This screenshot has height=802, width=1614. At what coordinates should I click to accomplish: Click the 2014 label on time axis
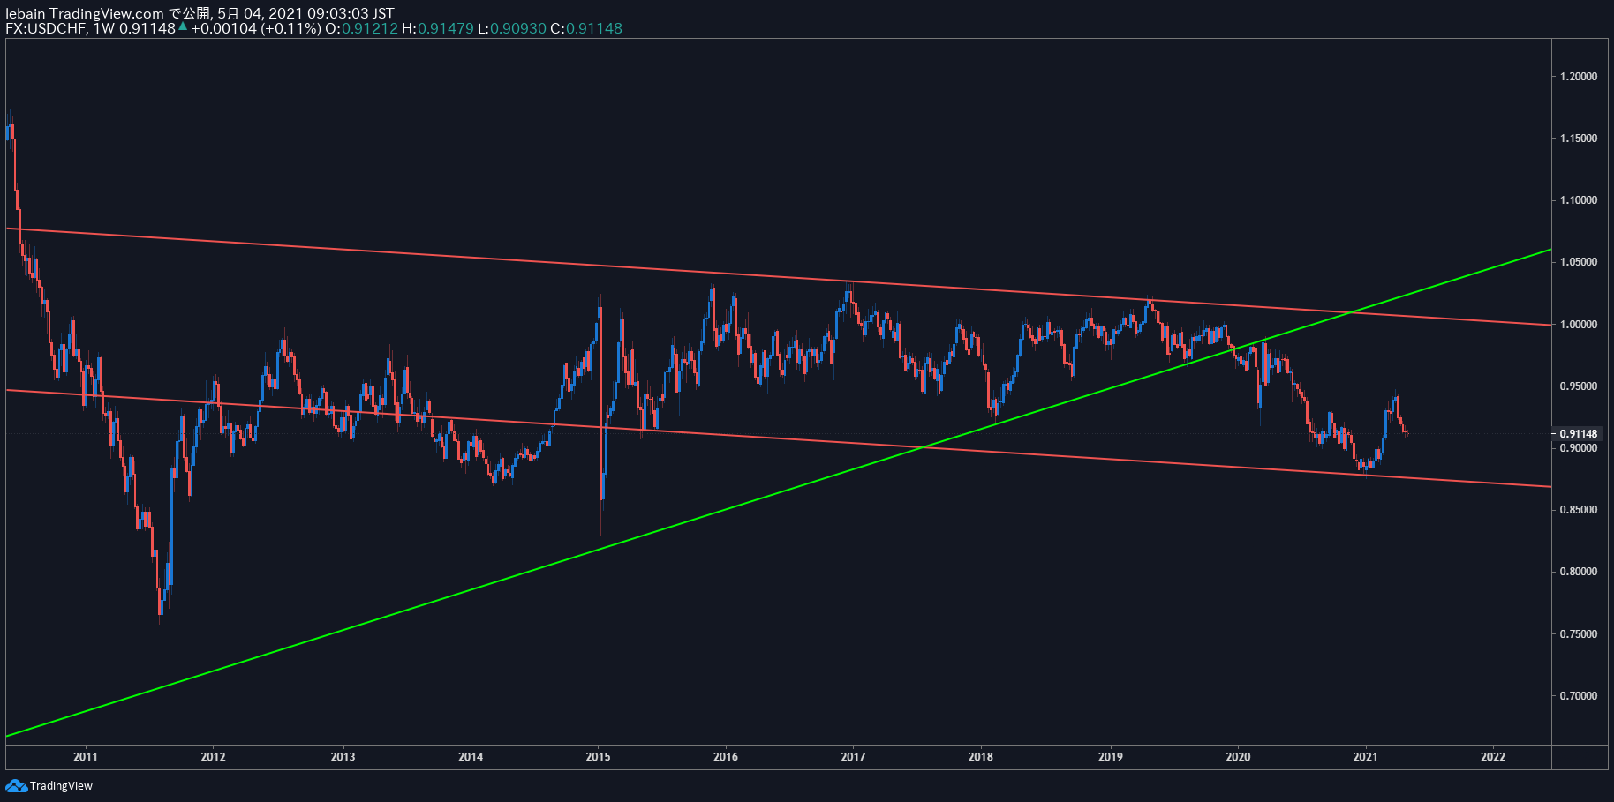(471, 756)
